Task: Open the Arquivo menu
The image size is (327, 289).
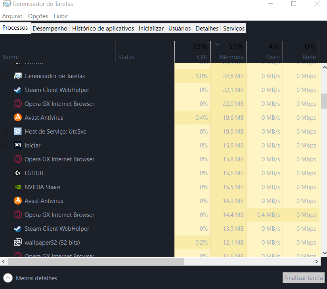Action: tap(12, 16)
